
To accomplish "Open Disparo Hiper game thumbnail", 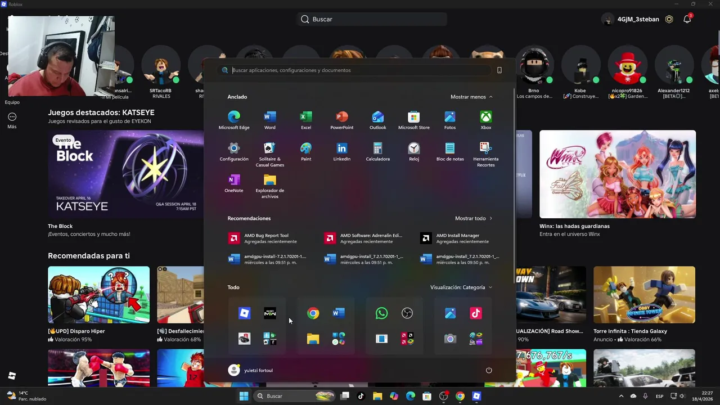I will pos(98,295).
